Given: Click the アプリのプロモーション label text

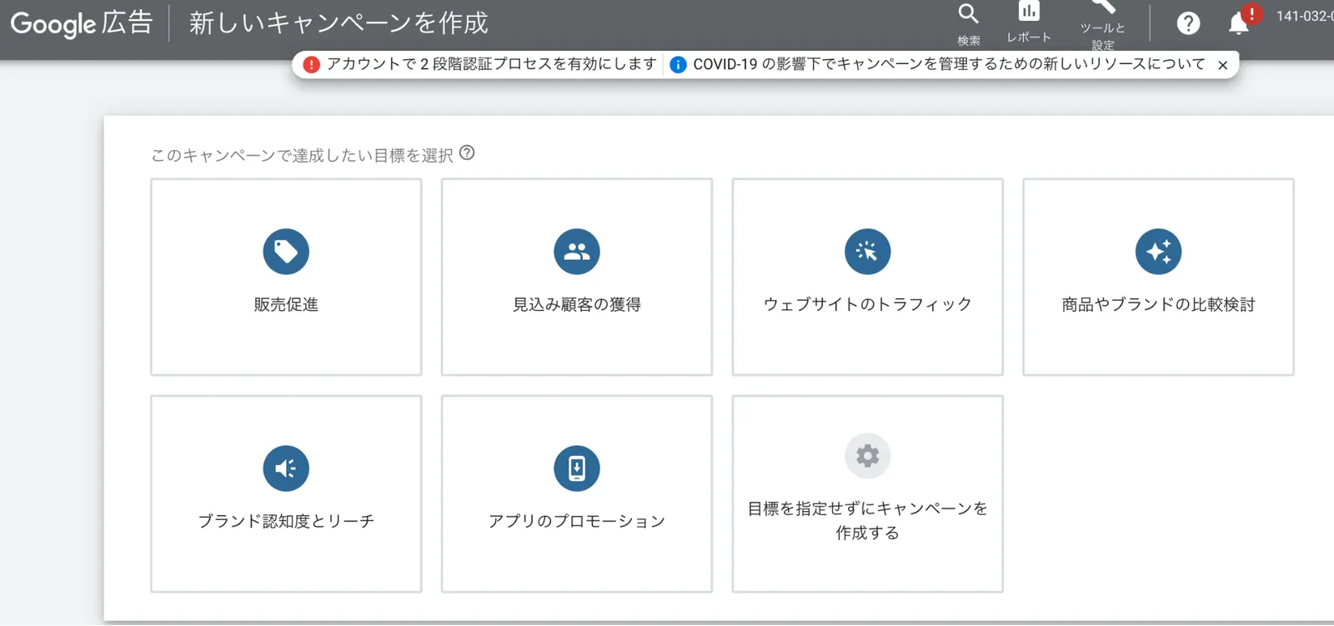Looking at the screenshot, I should [x=577, y=522].
